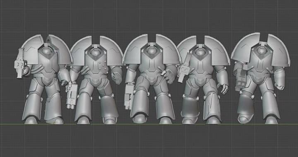The width and height of the screenshot is (298, 157).
Task: Click the gun held across fourth figure's chest
Action: click(185, 68)
